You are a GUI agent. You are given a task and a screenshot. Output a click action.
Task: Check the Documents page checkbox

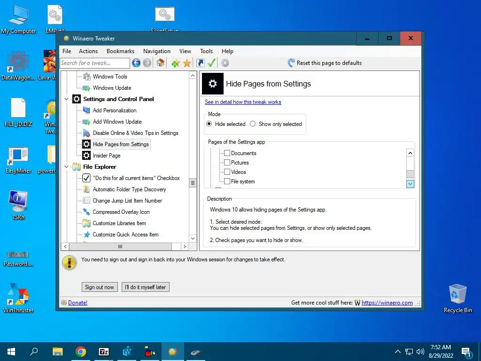pyautogui.click(x=227, y=153)
